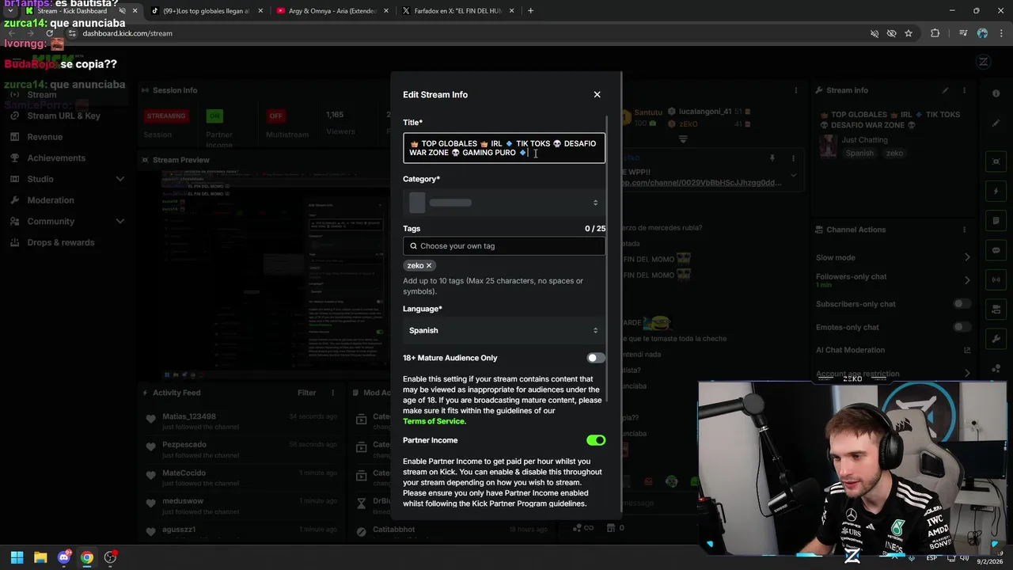The height and width of the screenshot is (570, 1013).
Task: Click the wrench icon in right rail
Action: (x=996, y=339)
